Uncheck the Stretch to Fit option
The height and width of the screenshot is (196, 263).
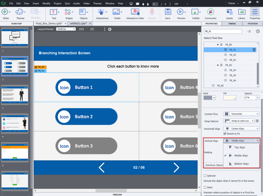pos(225,133)
